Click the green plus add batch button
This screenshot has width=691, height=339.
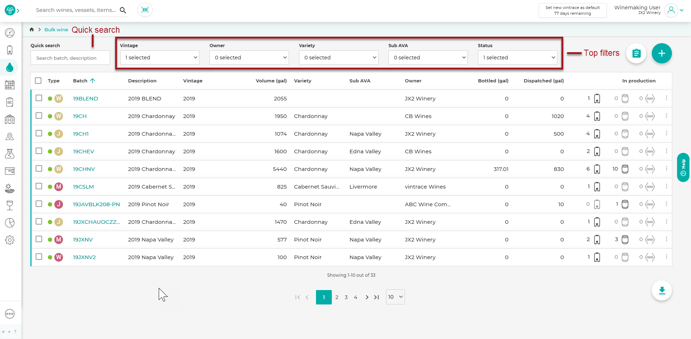tap(661, 53)
